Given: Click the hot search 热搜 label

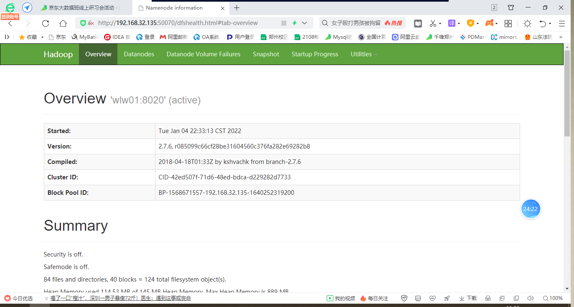Looking at the screenshot, I should click(x=394, y=23).
